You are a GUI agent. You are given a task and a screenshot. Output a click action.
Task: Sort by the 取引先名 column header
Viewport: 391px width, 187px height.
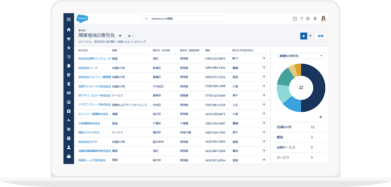pos(83,50)
